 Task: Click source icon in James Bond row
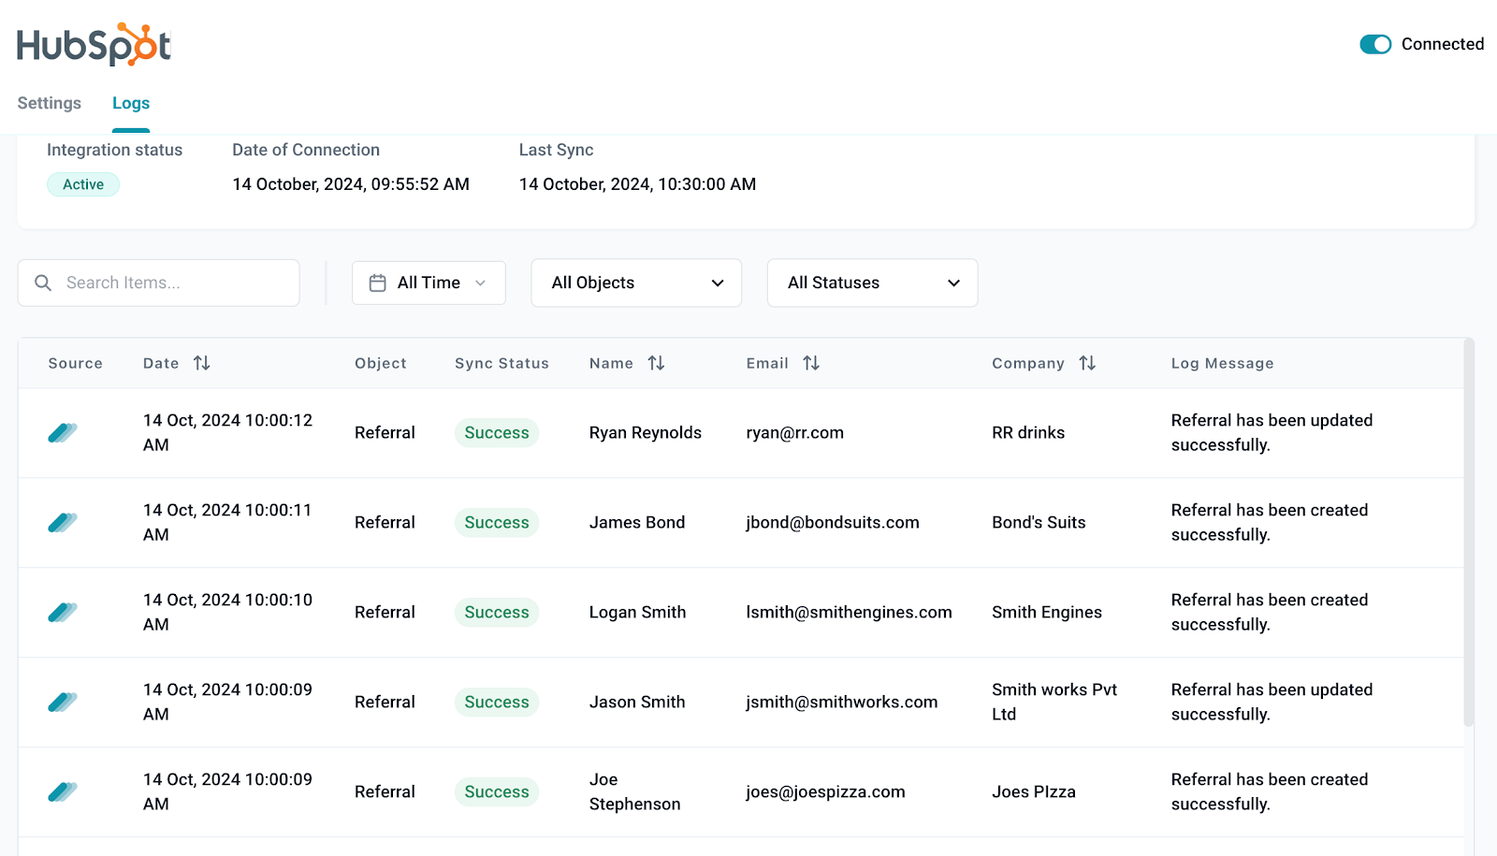63,522
